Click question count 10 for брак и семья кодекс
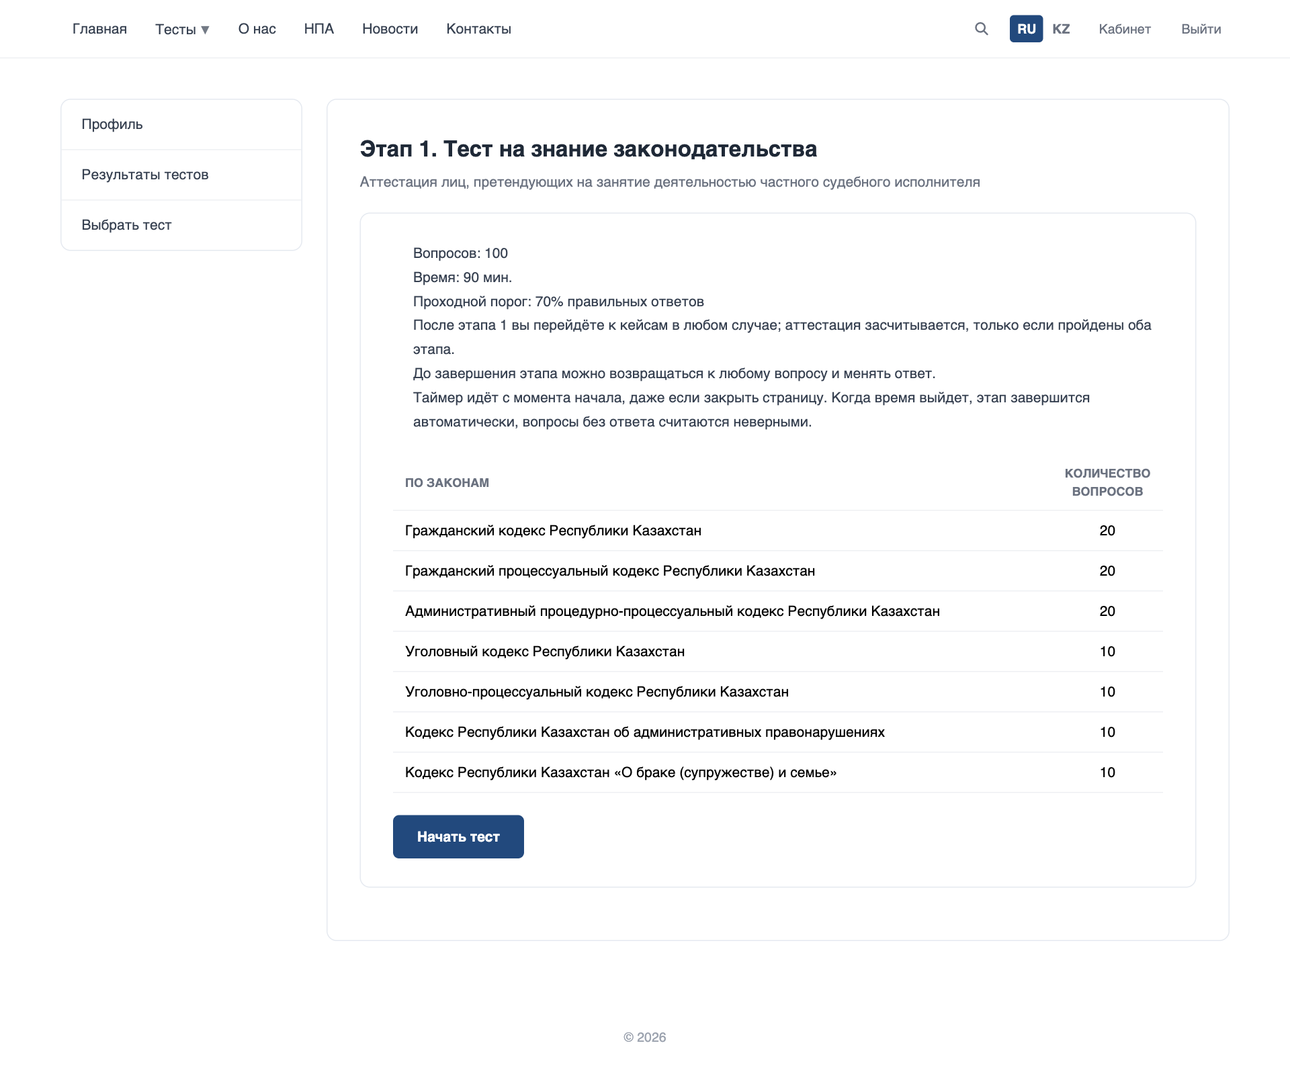 (x=1107, y=772)
